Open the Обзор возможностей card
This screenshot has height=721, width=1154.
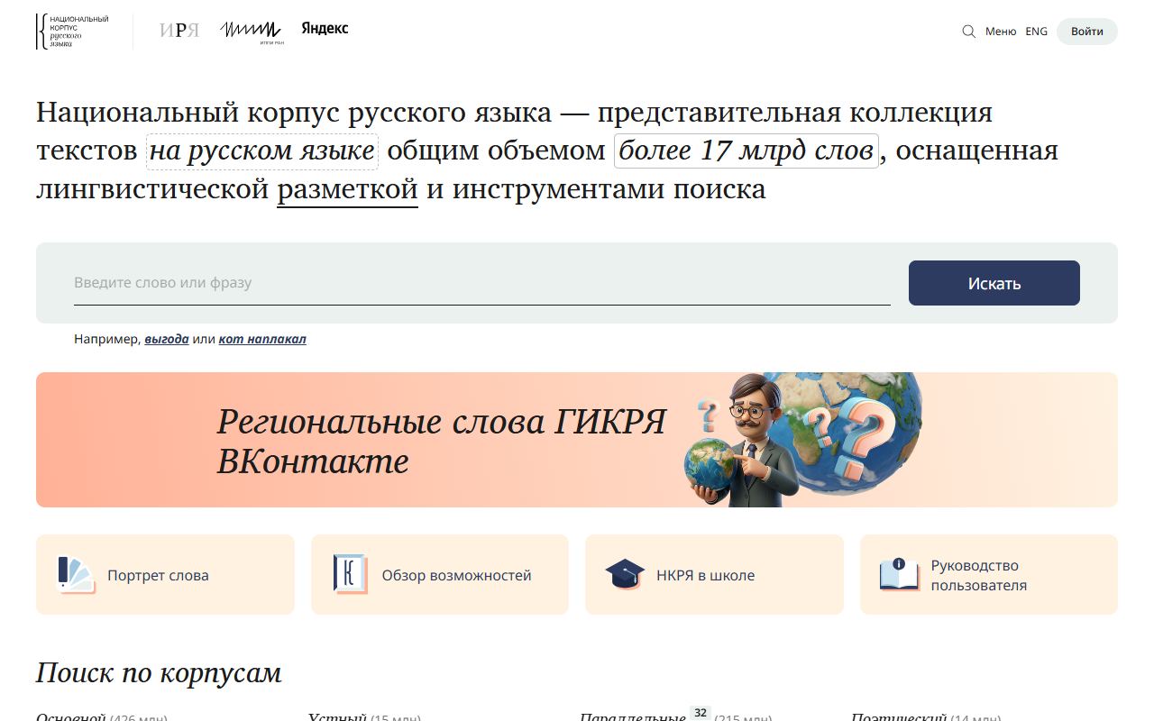click(440, 575)
